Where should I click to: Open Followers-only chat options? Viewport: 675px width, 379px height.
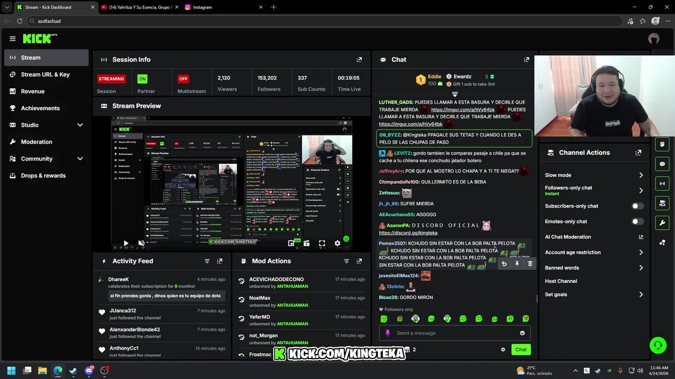(x=594, y=191)
